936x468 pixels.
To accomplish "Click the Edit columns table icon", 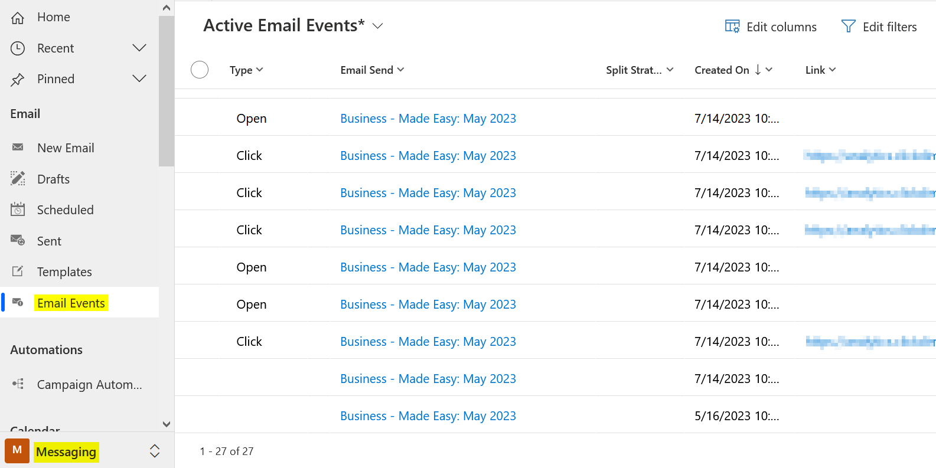I will [x=732, y=27].
